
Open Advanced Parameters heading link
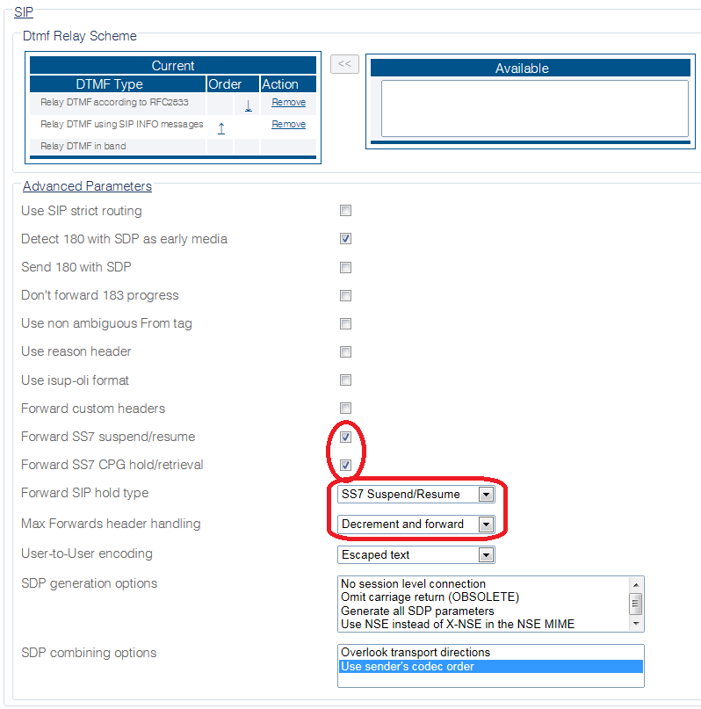click(x=87, y=186)
